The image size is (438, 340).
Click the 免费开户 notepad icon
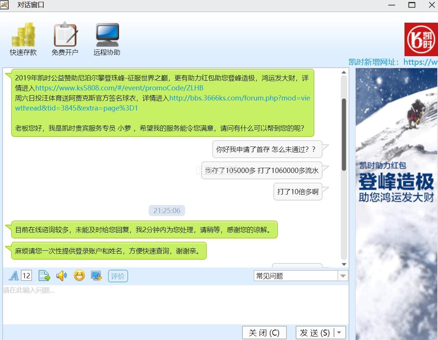(65, 35)
